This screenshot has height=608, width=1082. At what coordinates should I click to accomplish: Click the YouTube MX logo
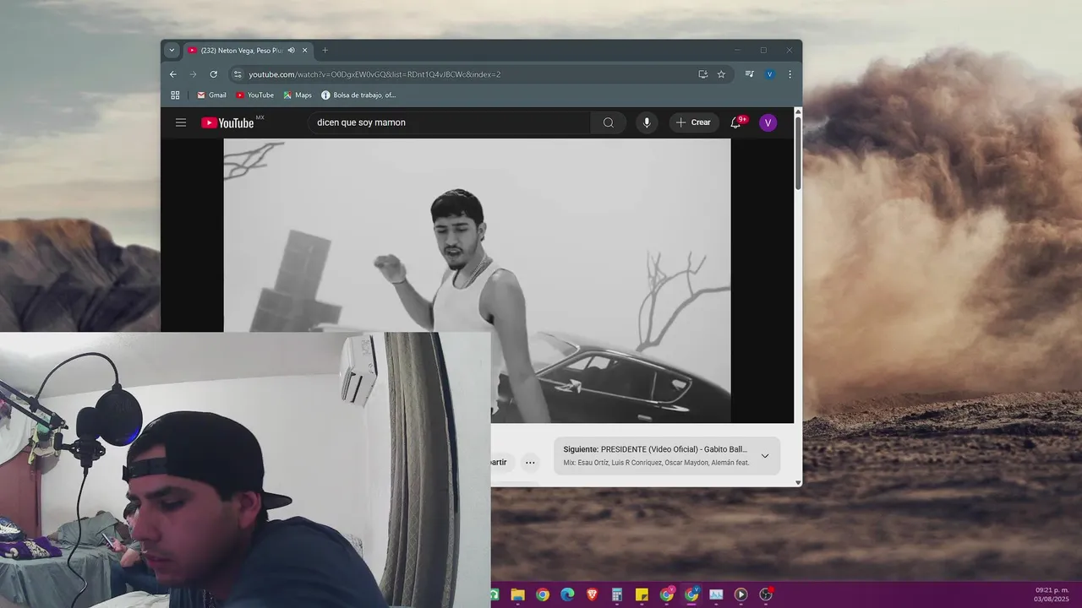click(x=232, y=122)
